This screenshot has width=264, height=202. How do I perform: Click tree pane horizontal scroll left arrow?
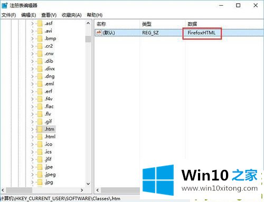point(3,190)
